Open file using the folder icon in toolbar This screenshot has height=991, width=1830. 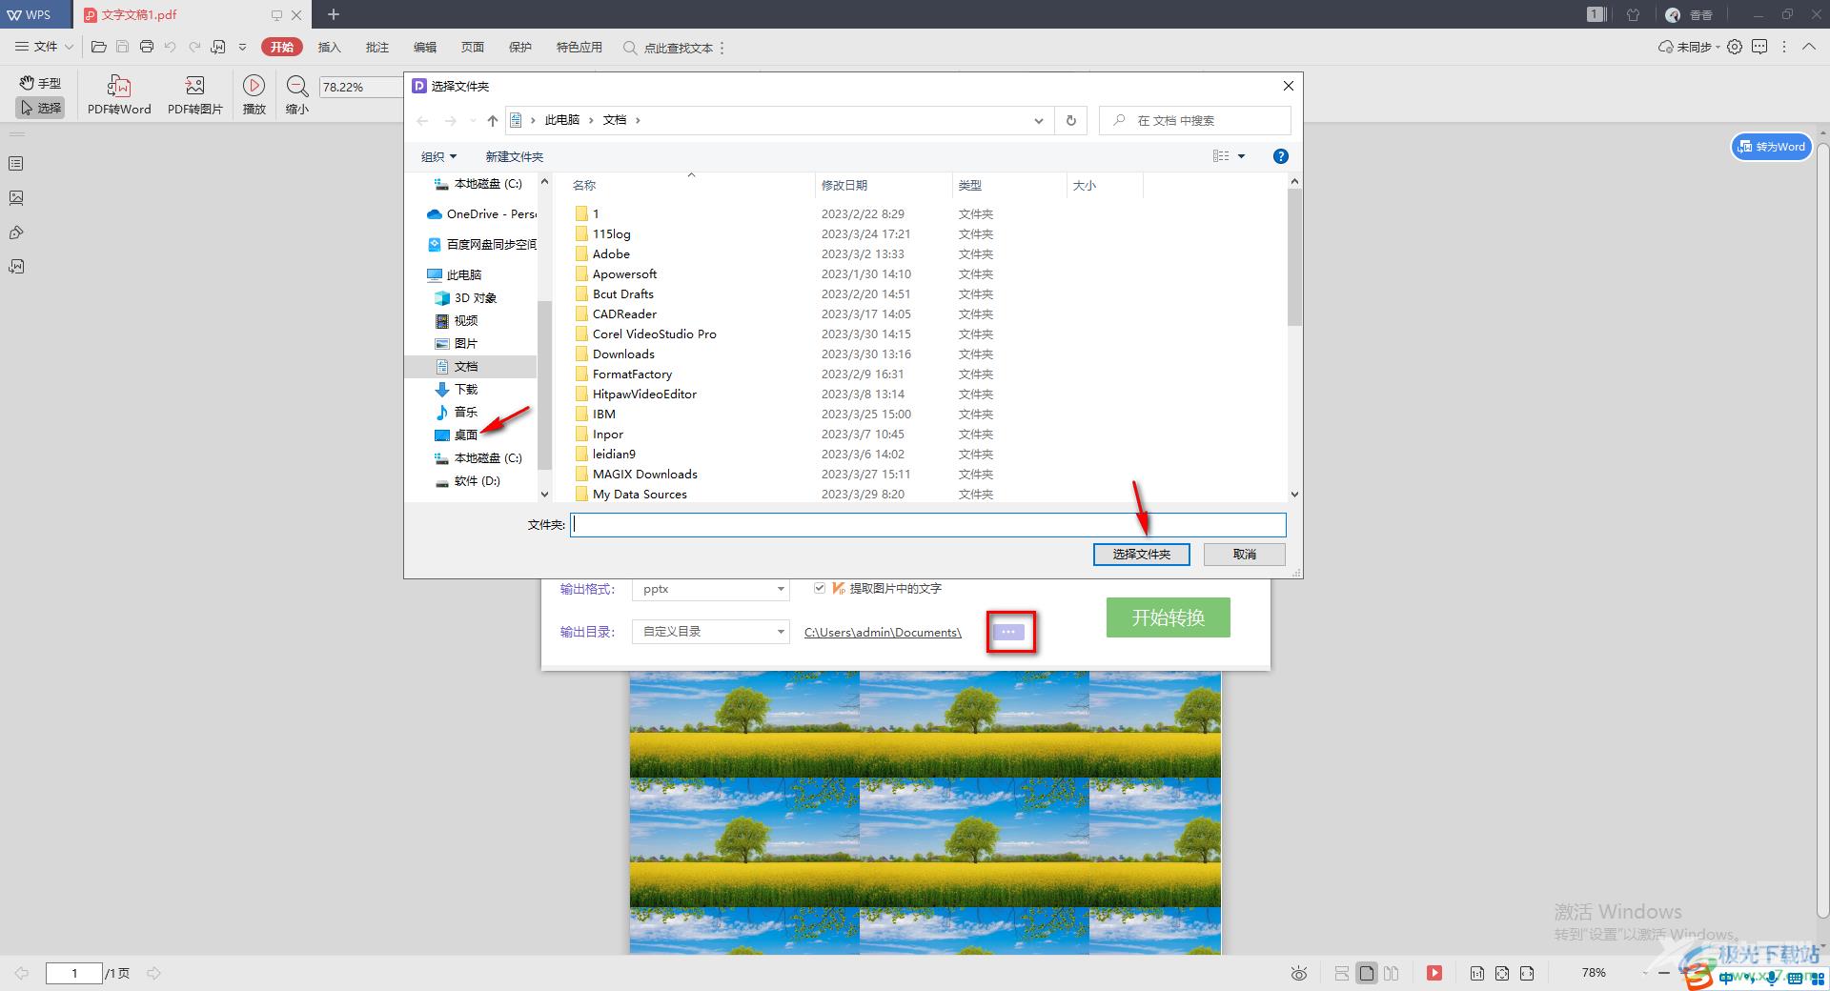pos(98,47)
